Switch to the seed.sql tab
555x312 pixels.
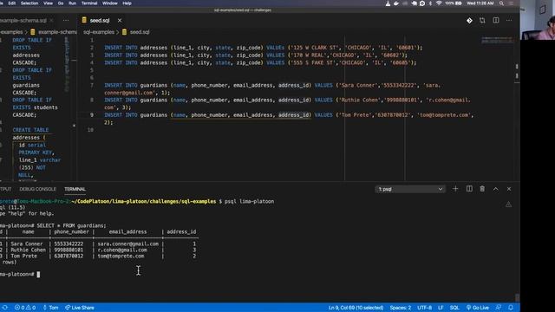click(100, 21)
